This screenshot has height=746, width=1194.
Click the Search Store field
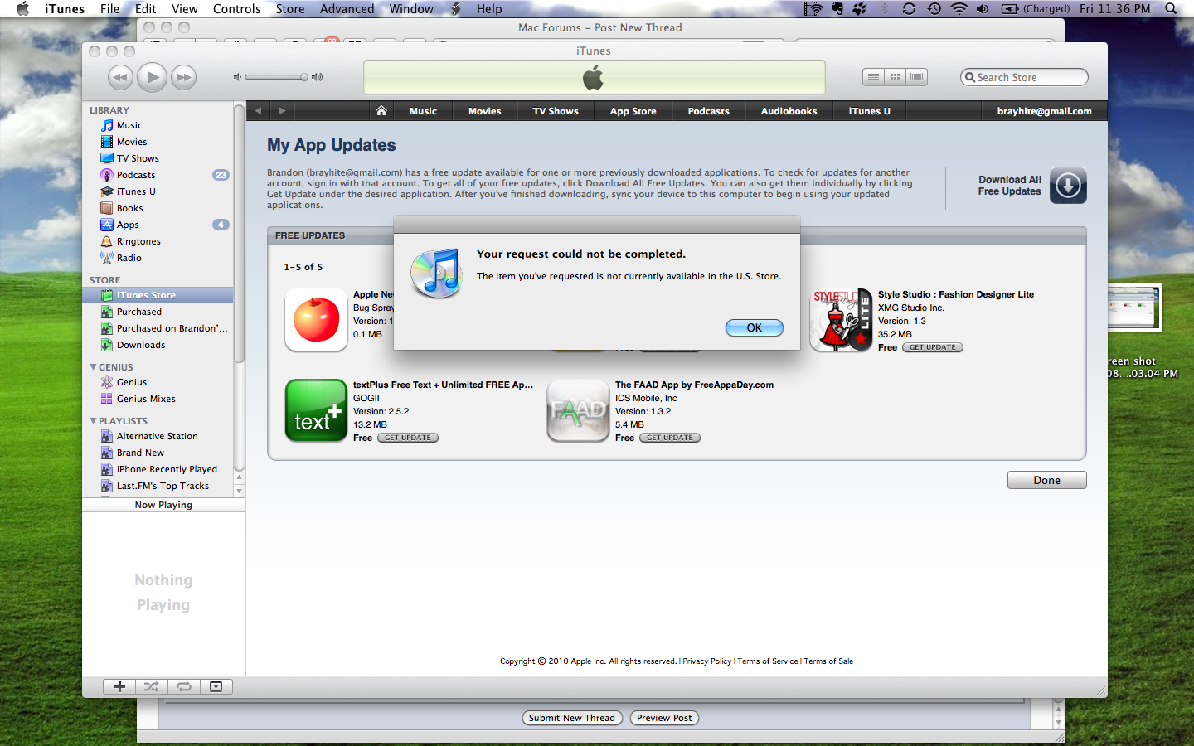point(1024,77)
